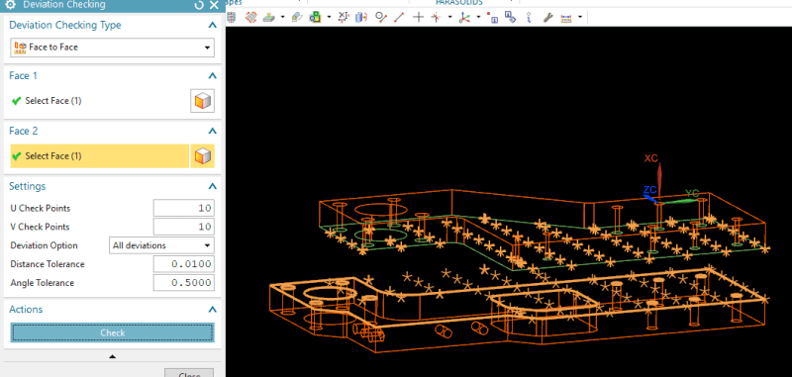792x377 pixels.
Task: Reset the Deviation Checking dialog
Action: coord(199,5)
